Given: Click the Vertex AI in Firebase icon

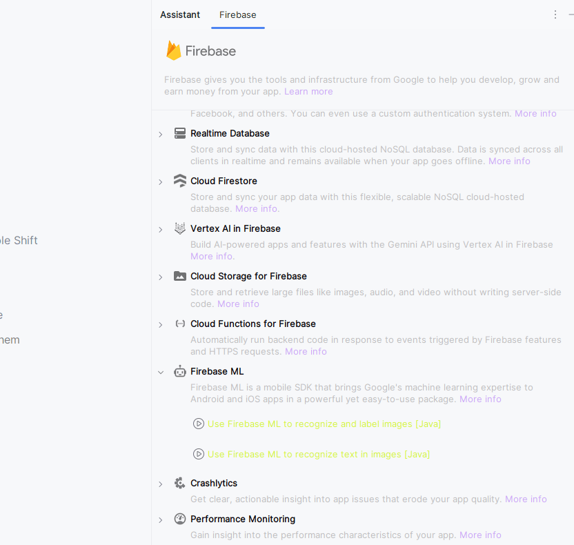Looking at the screenshot, I should pos(180,228).
